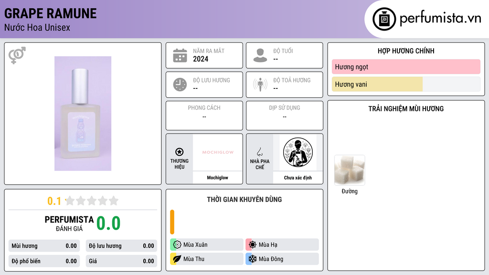Image resolution: width=489 pixels, height=275 pixels.
Task: Click the person icon beside Độ tuổi
Action: coord(260,55)
